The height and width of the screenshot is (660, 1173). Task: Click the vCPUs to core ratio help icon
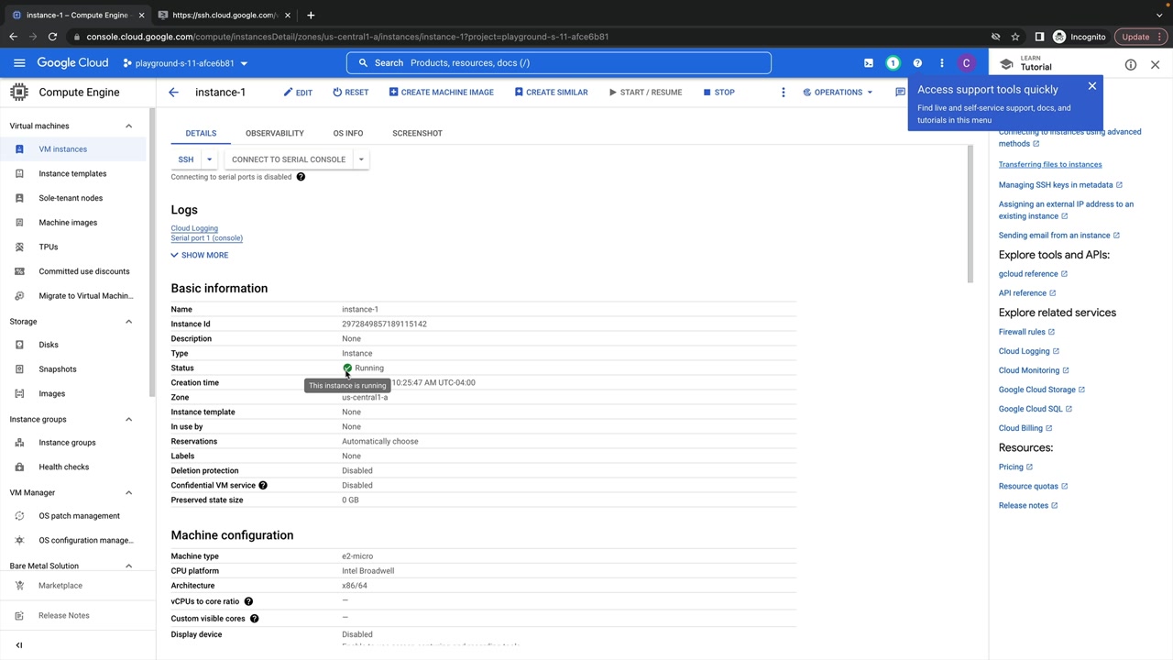tap(248, 601)
